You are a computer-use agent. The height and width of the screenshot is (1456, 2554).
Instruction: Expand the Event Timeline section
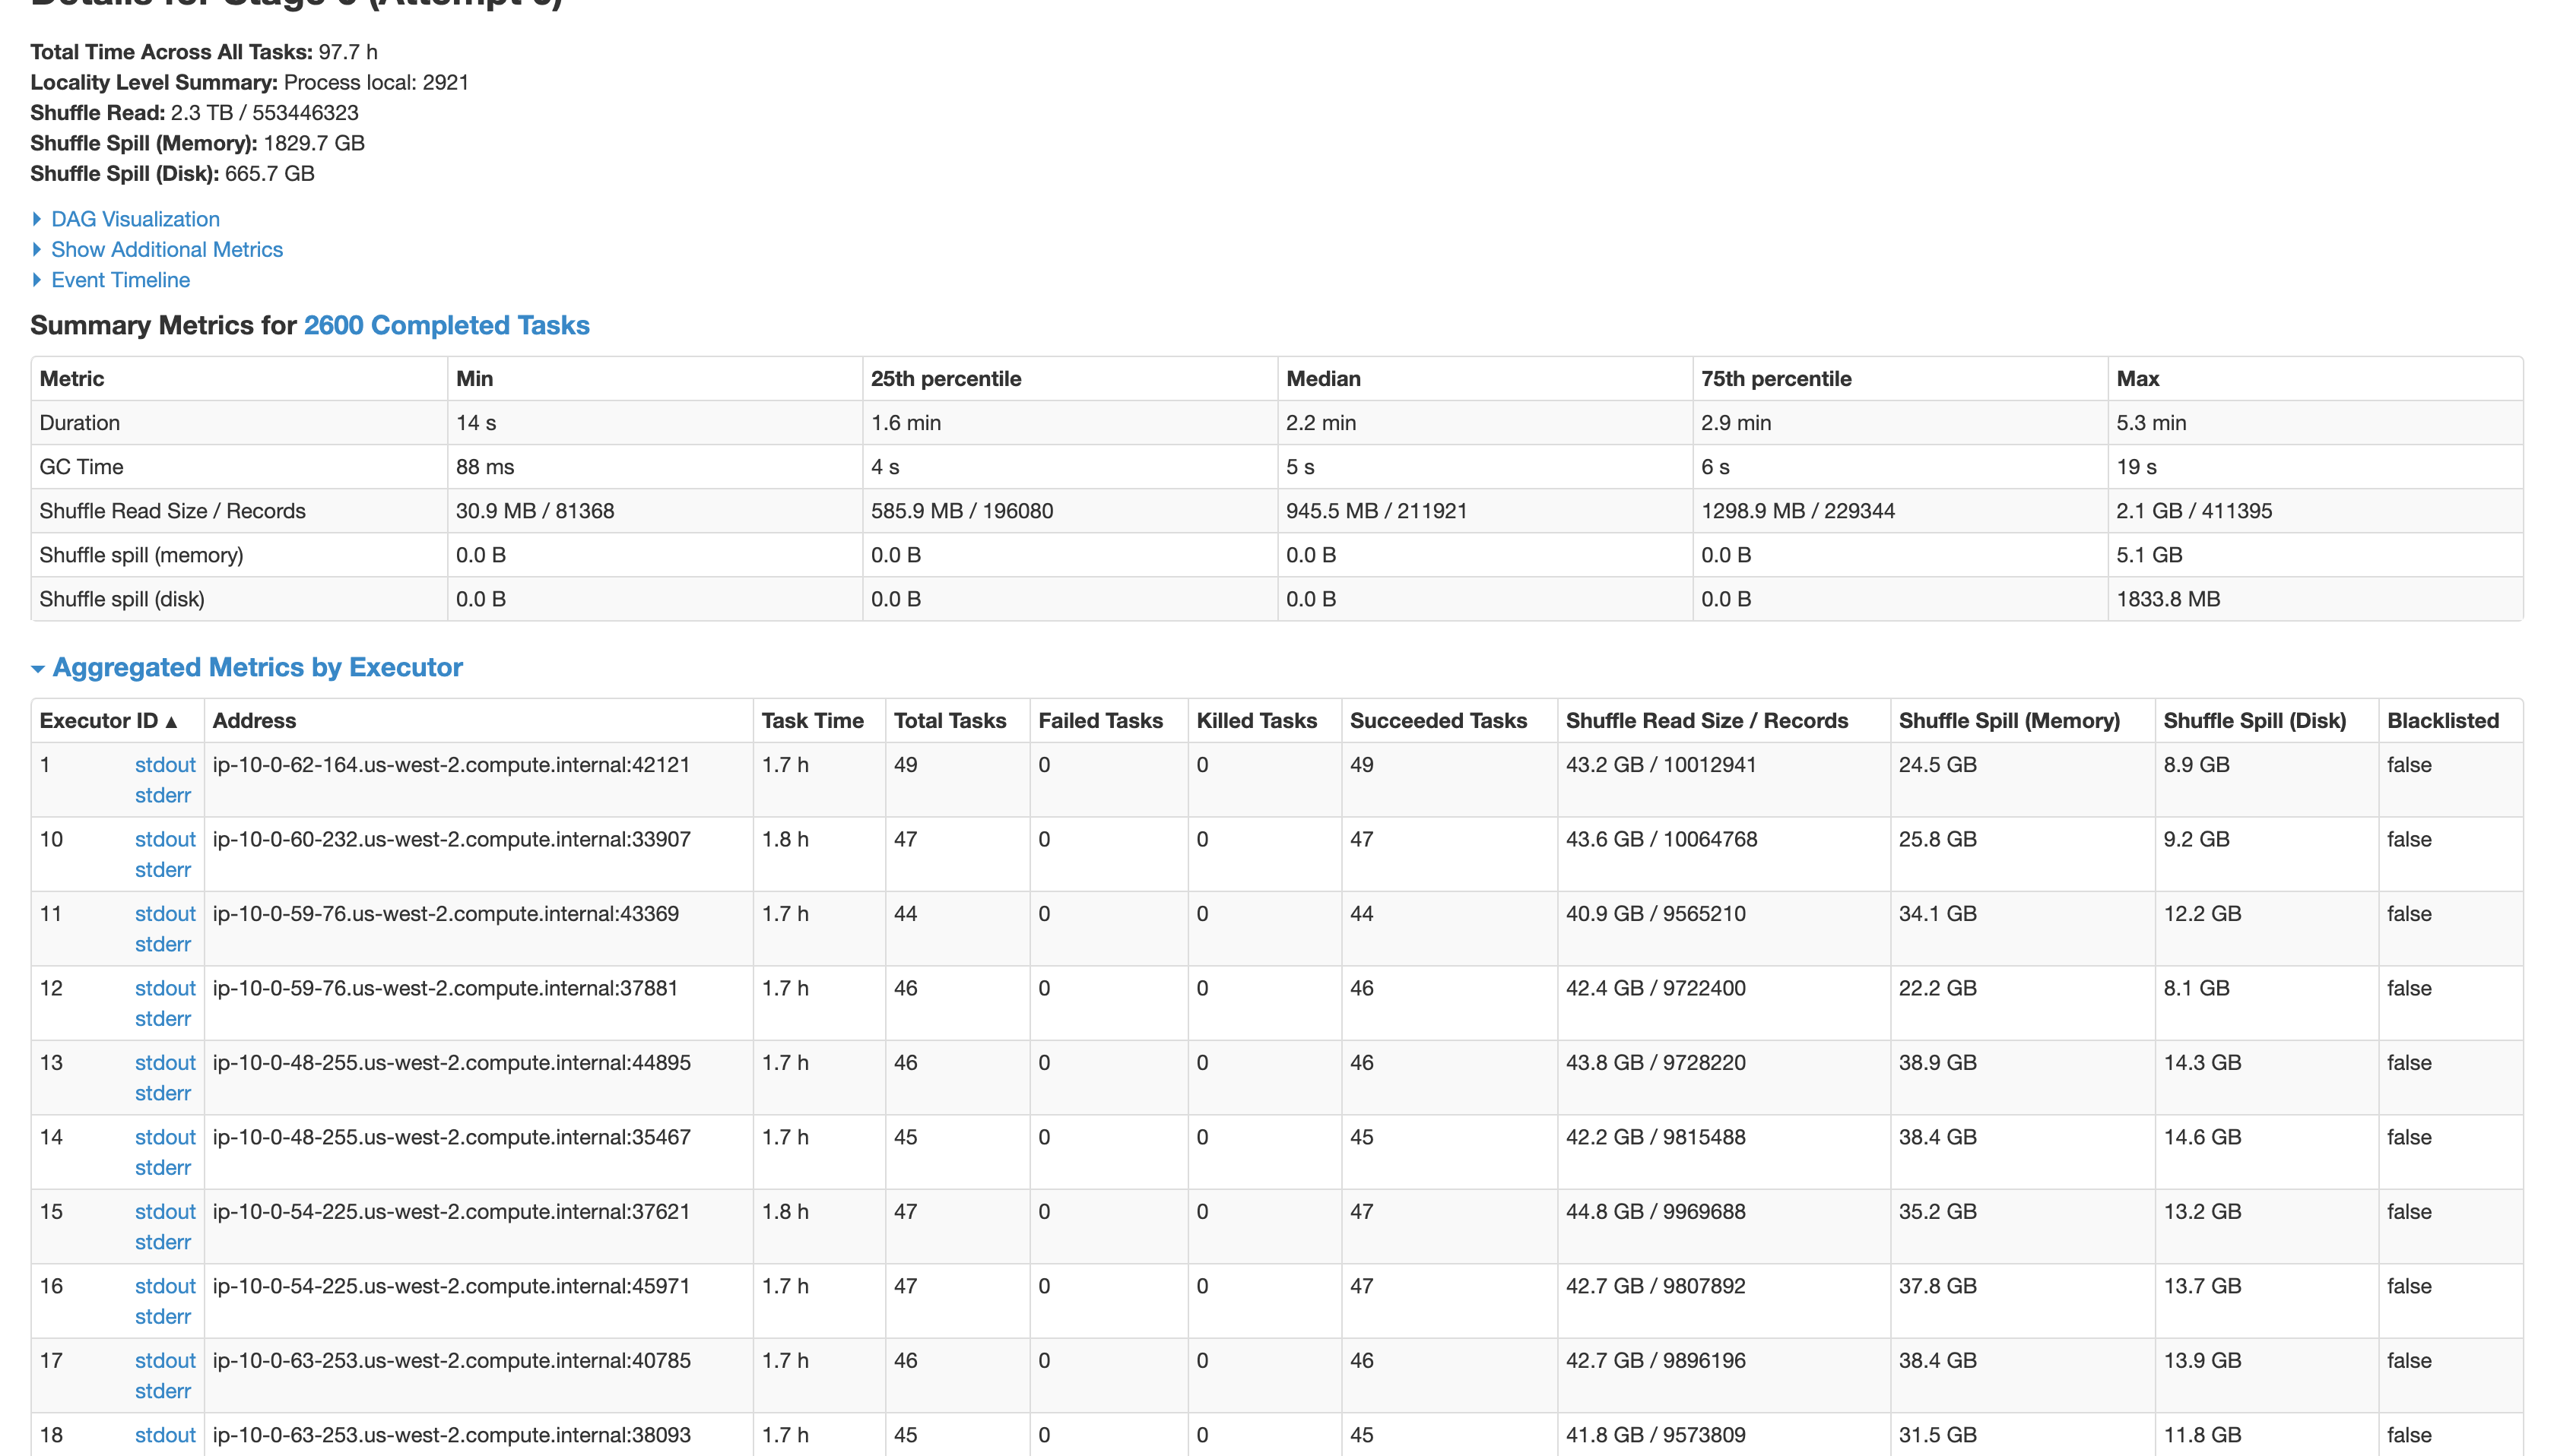pos(120,280)
